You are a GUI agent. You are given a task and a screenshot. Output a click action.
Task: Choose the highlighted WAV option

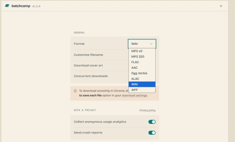[x=142, y=84]
